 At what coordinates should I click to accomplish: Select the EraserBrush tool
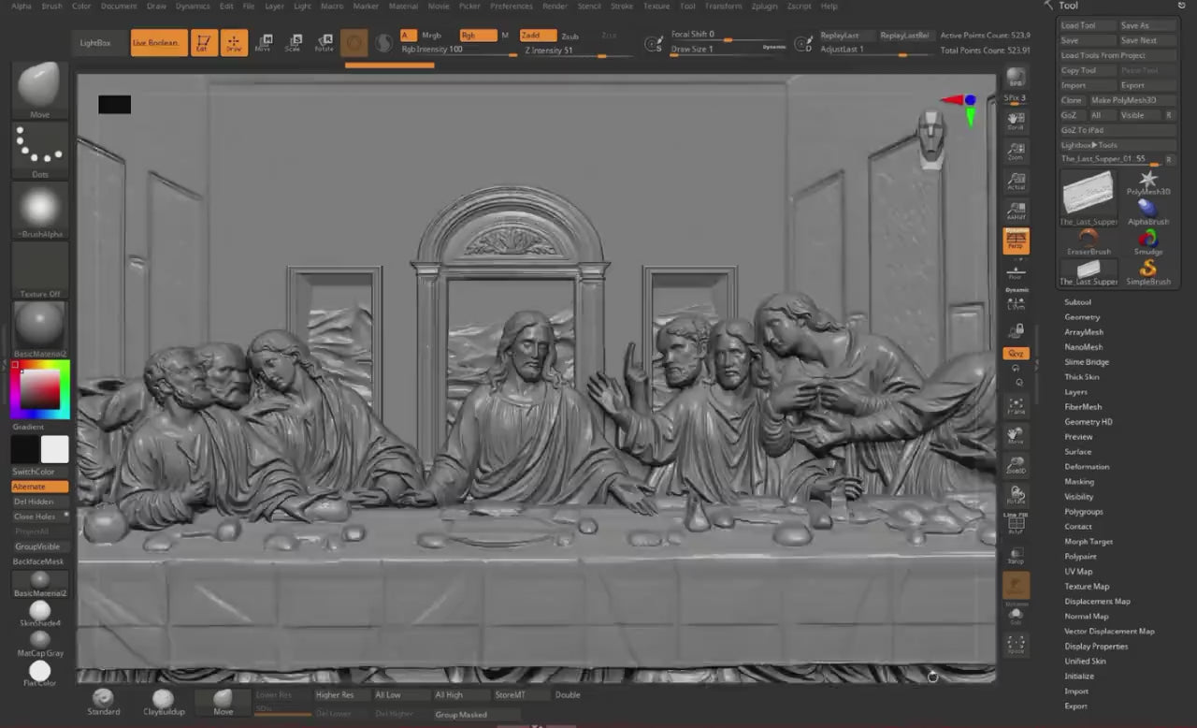[1089, 242]
